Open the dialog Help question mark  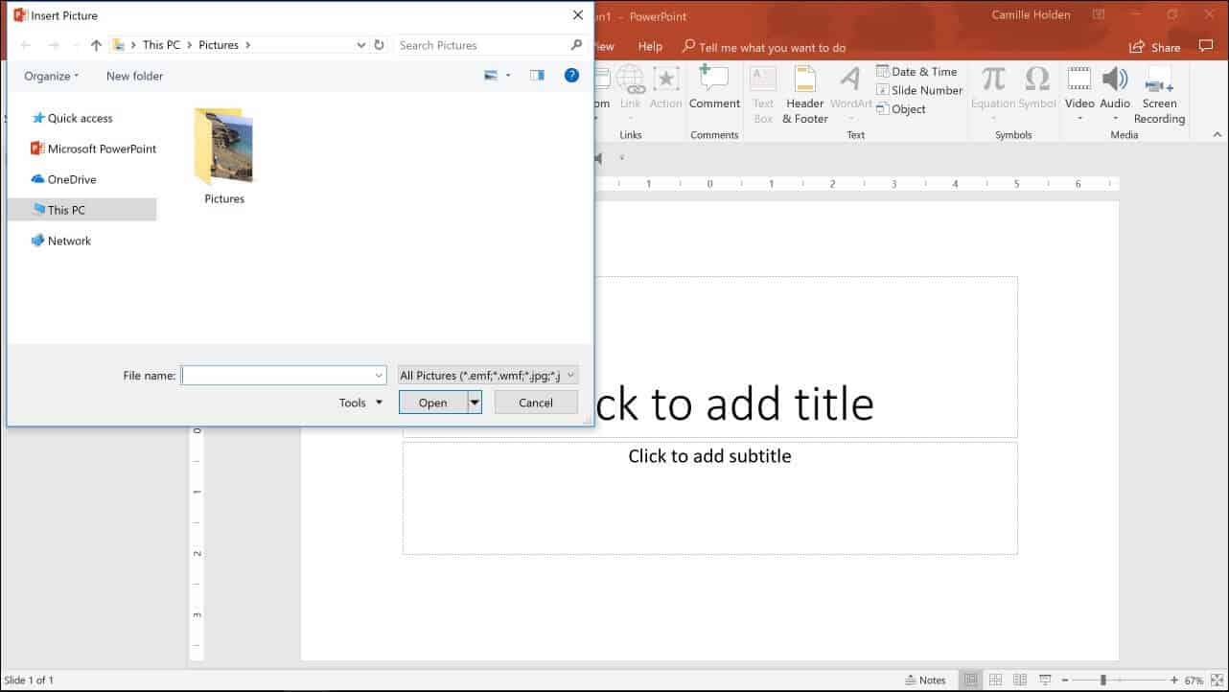coord(571,75)
